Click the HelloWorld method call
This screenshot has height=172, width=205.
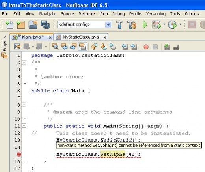point(116,140)
